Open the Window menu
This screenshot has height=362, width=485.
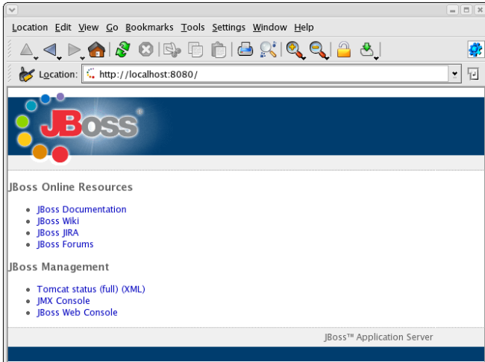pos(269,27)
